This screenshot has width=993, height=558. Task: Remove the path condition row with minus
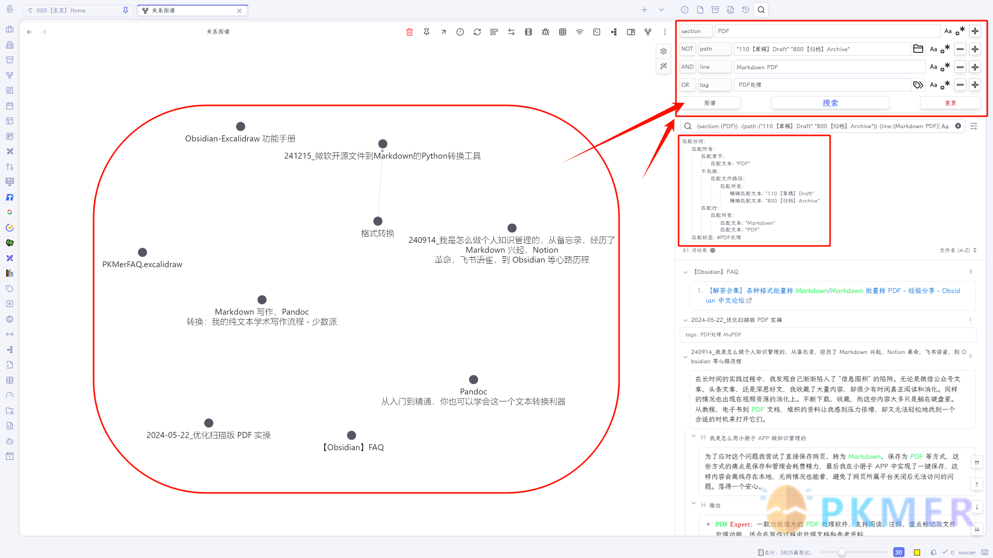pyautogui.click(x=960, y=49)
